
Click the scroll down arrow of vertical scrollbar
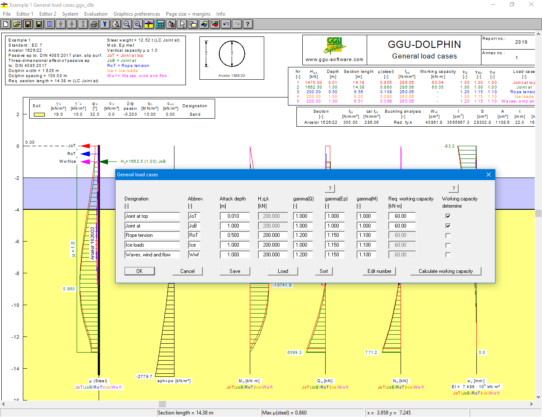click(539, 397)
